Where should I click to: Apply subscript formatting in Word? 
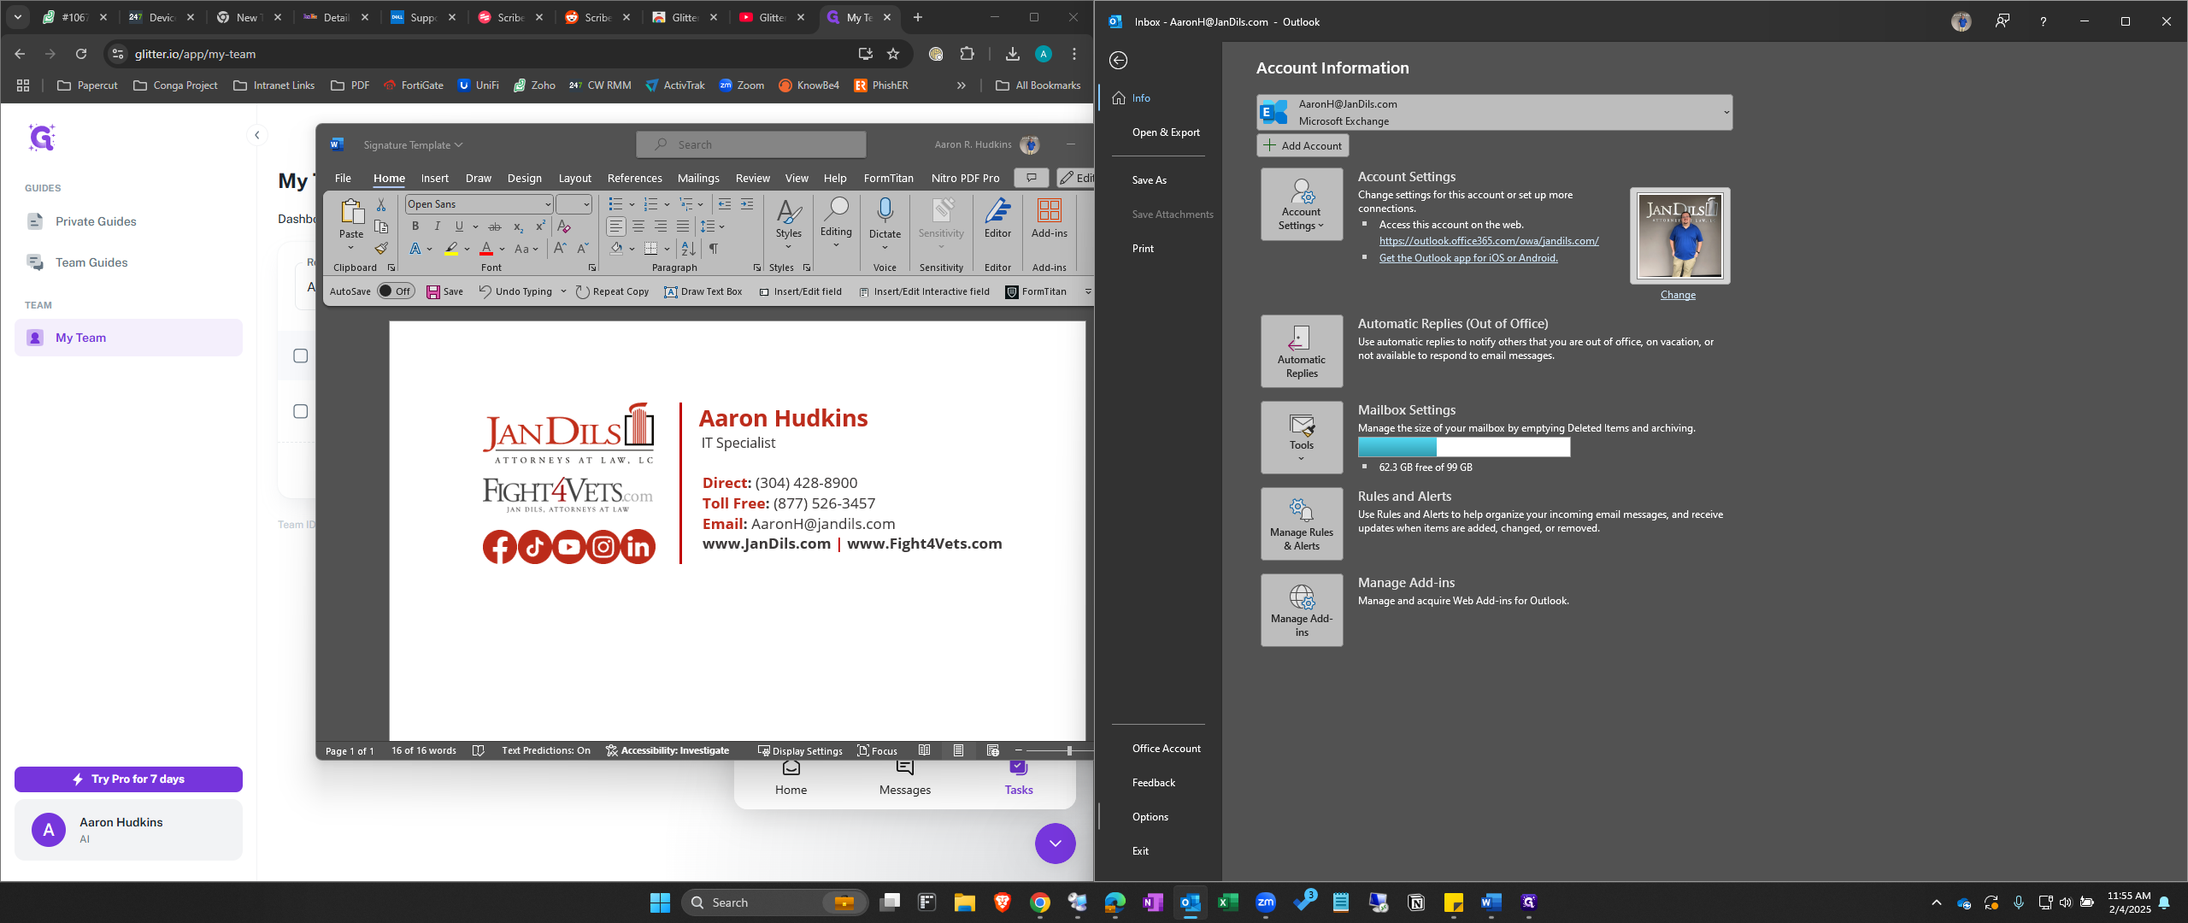518,226
